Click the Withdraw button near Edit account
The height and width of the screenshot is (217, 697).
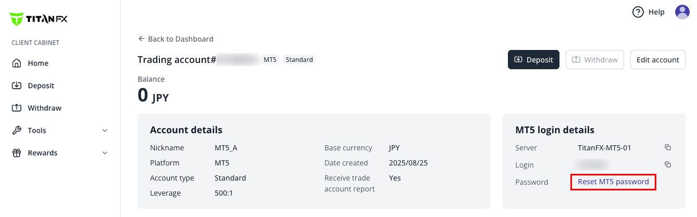point(594,60)
